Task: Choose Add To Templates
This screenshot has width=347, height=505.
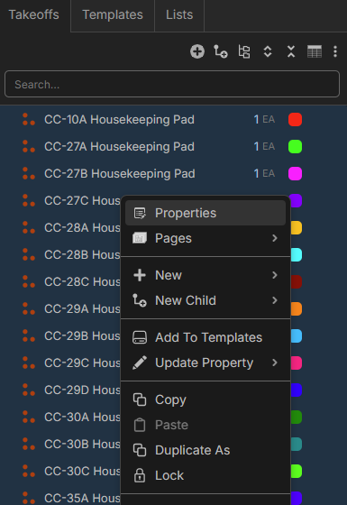Action: [205, 337]
